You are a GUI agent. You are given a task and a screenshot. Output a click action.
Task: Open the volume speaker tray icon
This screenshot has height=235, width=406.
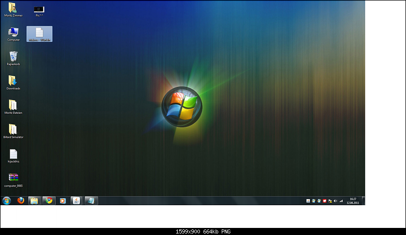(x=336, y=201)
